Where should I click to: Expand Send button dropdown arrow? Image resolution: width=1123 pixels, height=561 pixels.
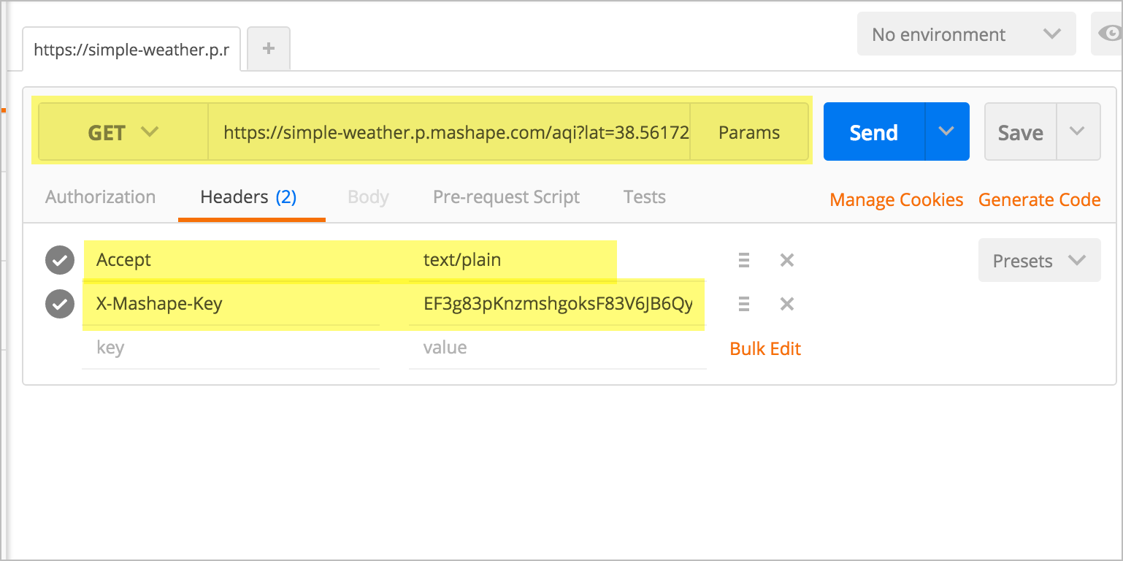click(x=946, y=131)
